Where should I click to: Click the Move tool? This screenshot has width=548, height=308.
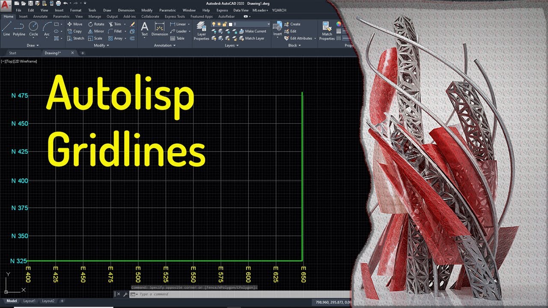point(74,24)
